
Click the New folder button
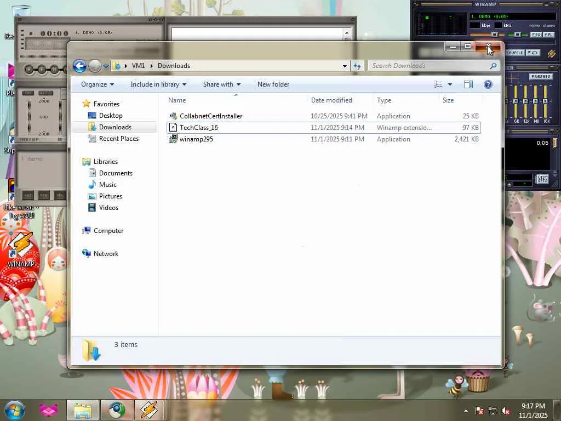tap(273, 84)
